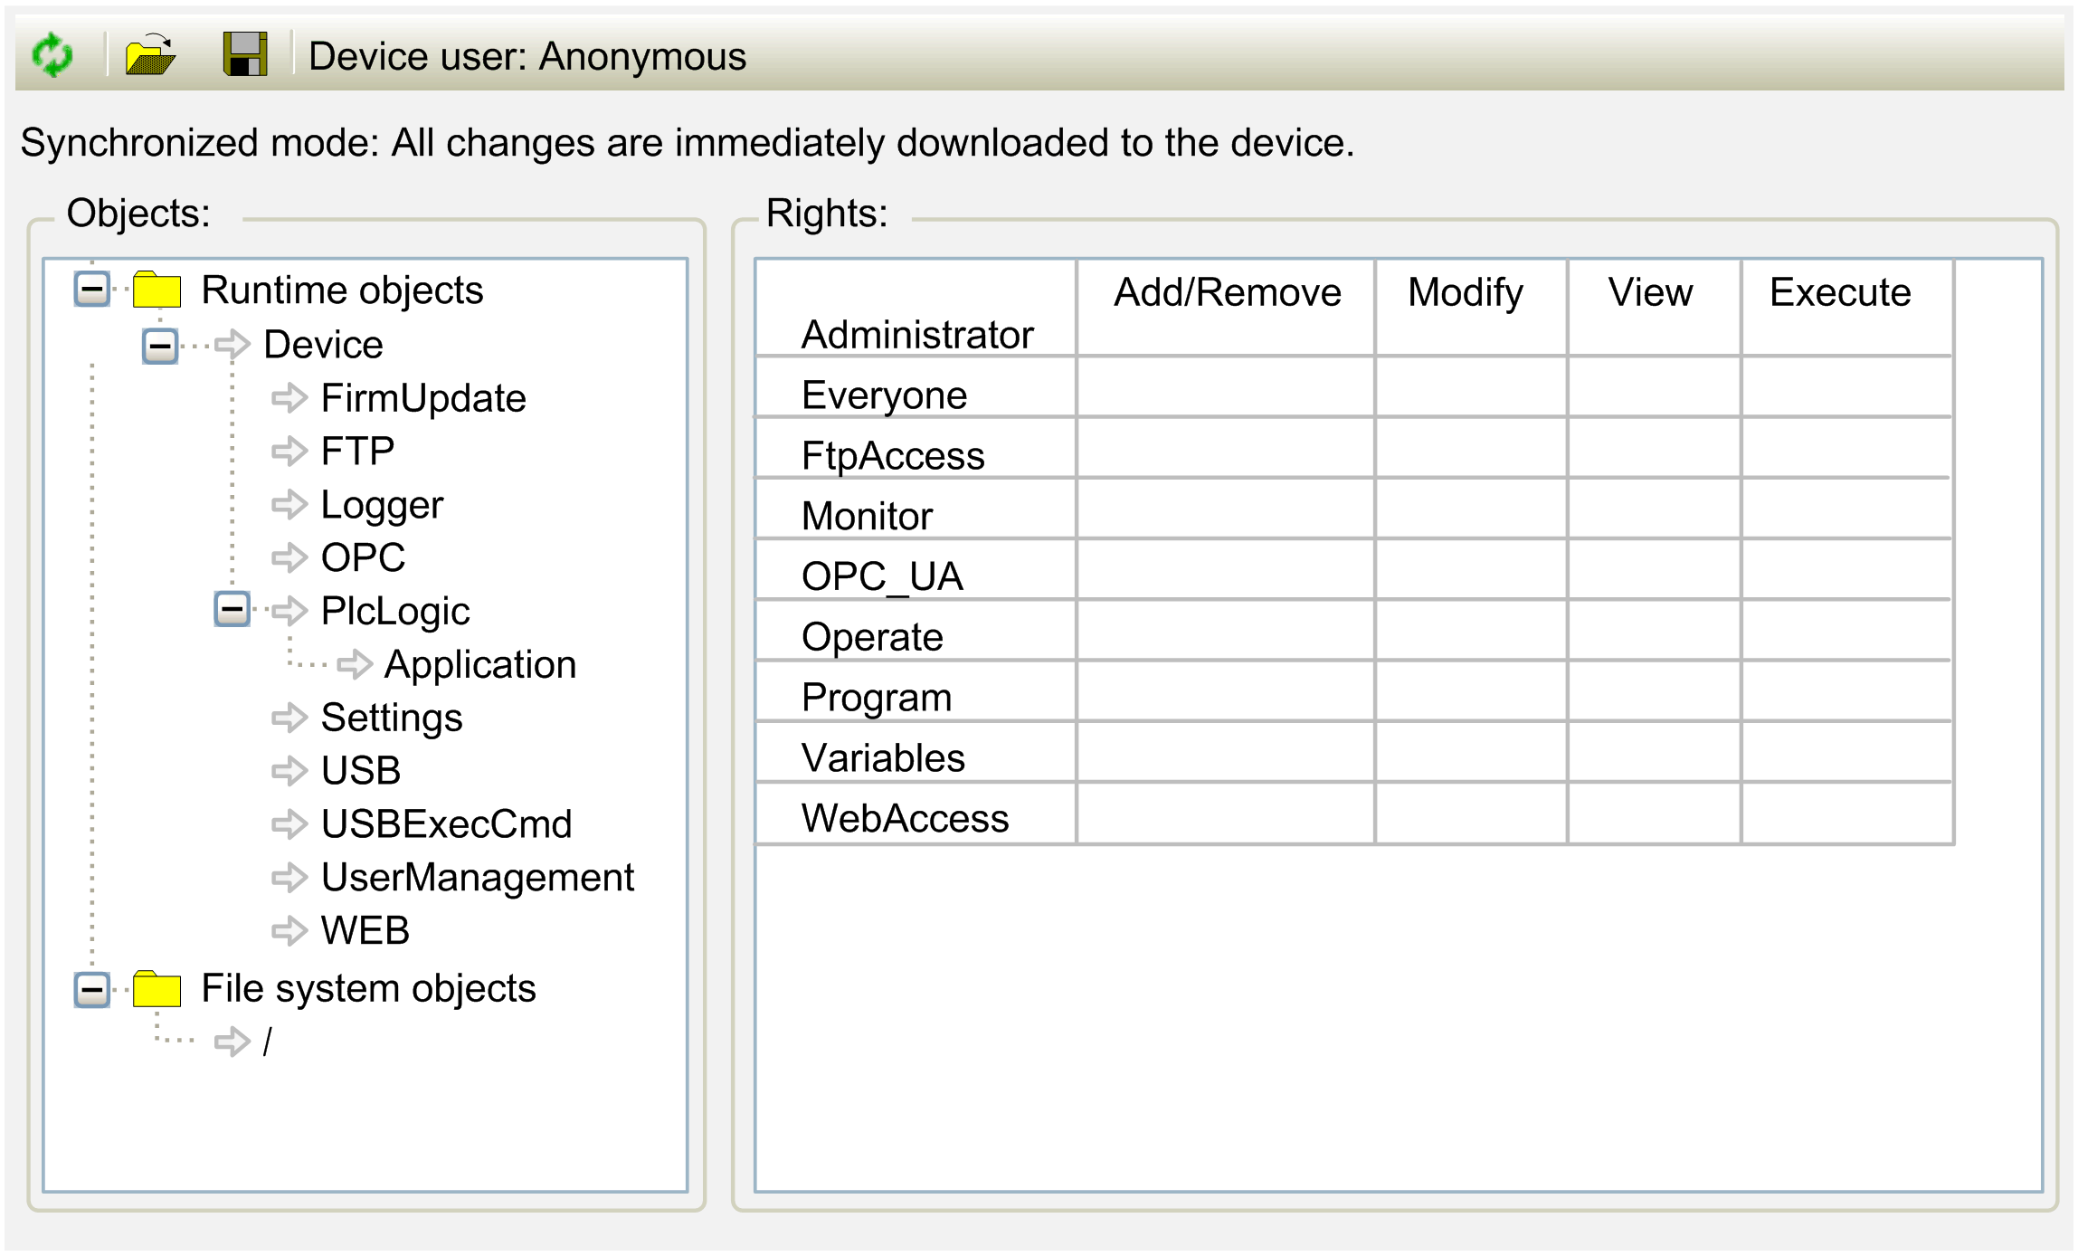Image resolution: width=2078 pixels, height=1256 pixels.
Task: Click the Execute column header
Action: point(1839,292)
